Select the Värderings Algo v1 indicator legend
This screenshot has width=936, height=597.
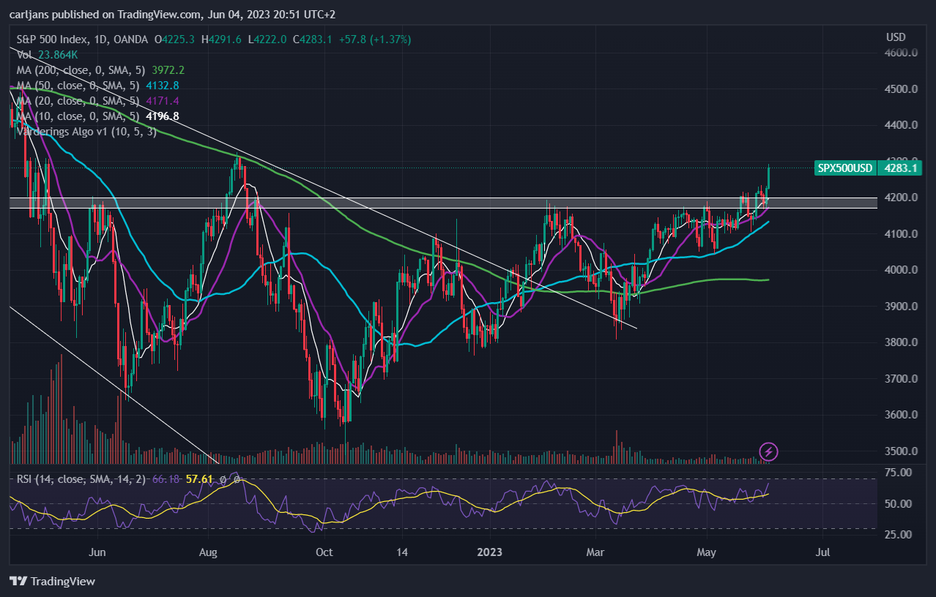point(86,132)
